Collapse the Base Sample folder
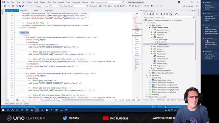 click(x=147, y=25)
